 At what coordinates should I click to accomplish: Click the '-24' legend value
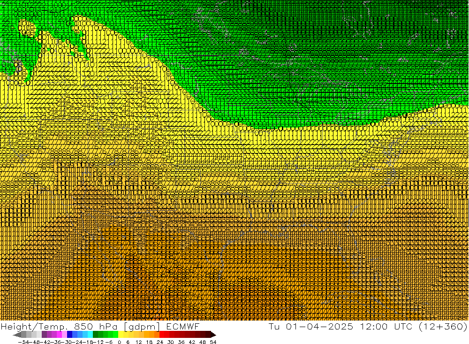77,342
